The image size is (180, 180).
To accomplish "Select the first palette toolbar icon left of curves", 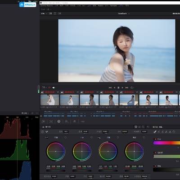I will point(44,121).
